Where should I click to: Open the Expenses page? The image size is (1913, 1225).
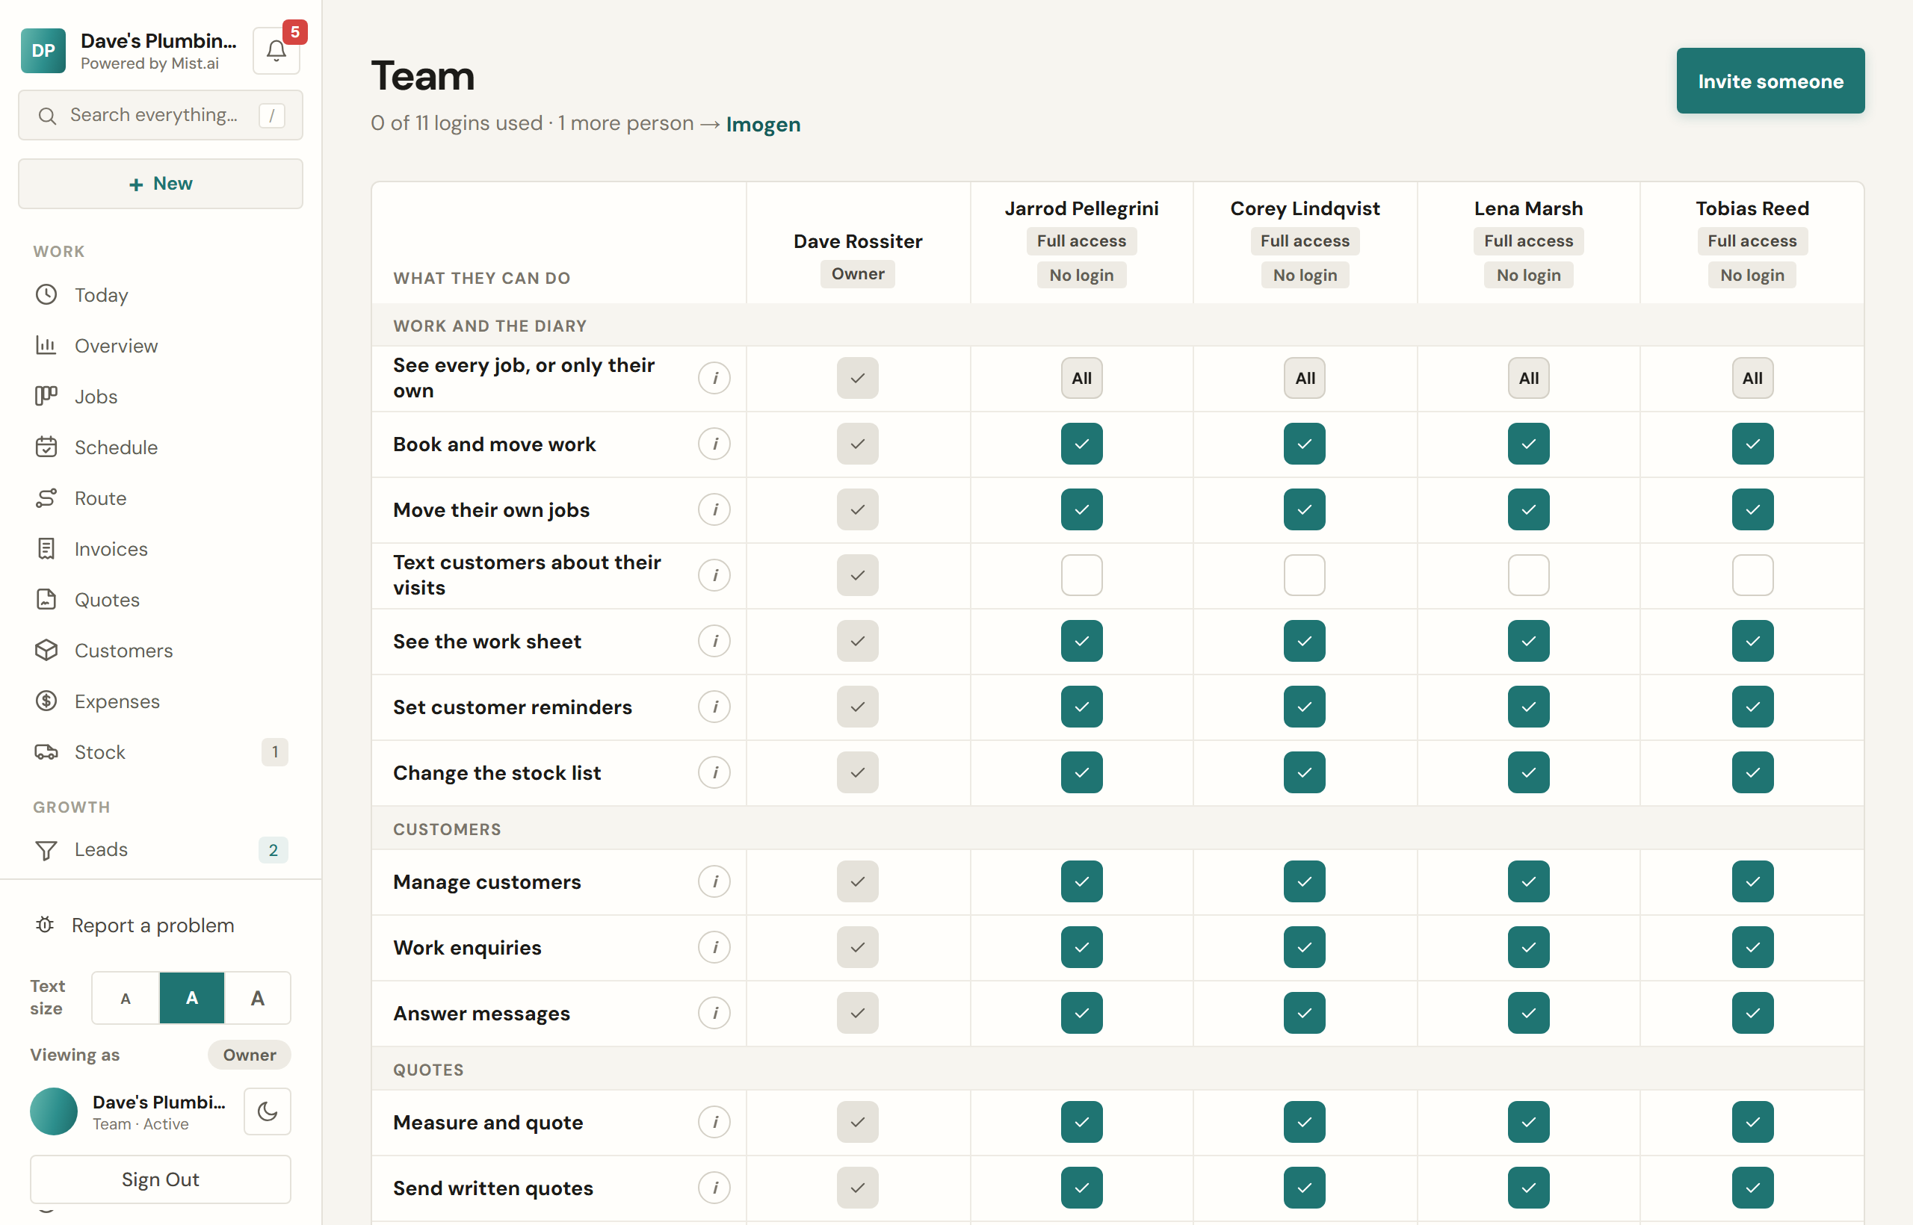click(161, 701)
